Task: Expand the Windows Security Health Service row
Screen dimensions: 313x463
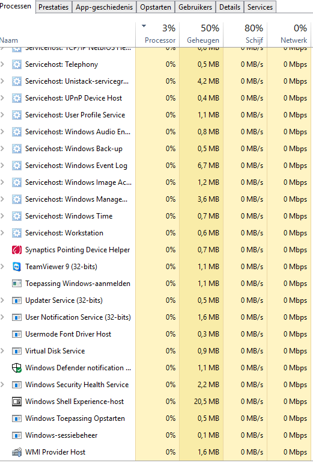Action: [2, 385]
